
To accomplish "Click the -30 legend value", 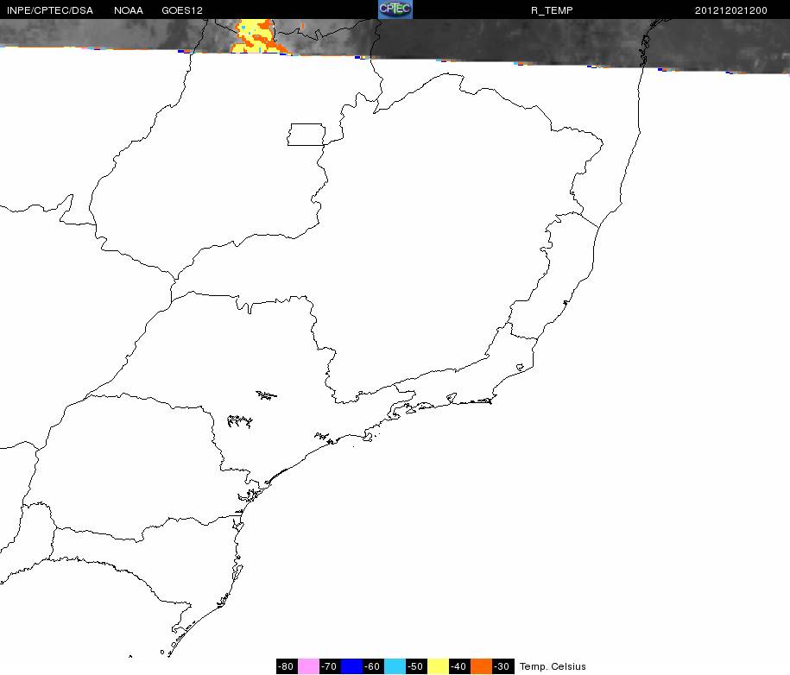I will pos(503,666).
